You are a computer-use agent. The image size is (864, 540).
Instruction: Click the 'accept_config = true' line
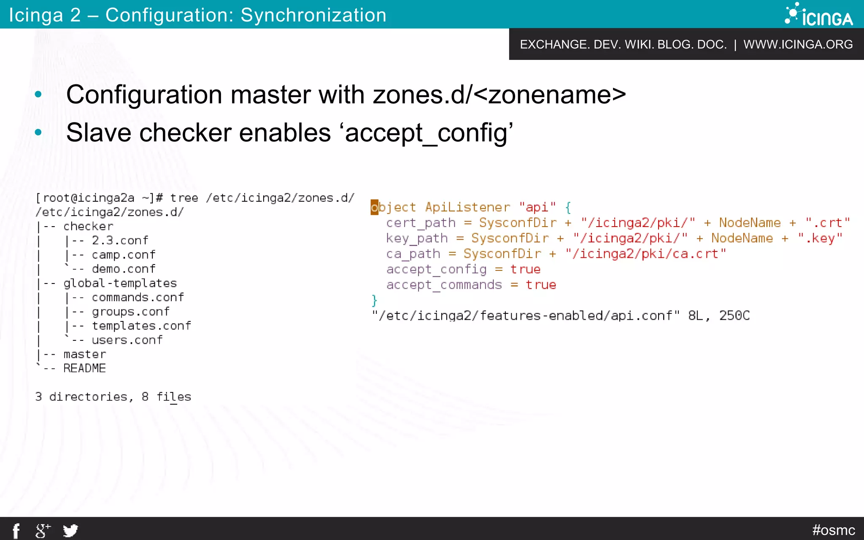[x=463, y=270]
